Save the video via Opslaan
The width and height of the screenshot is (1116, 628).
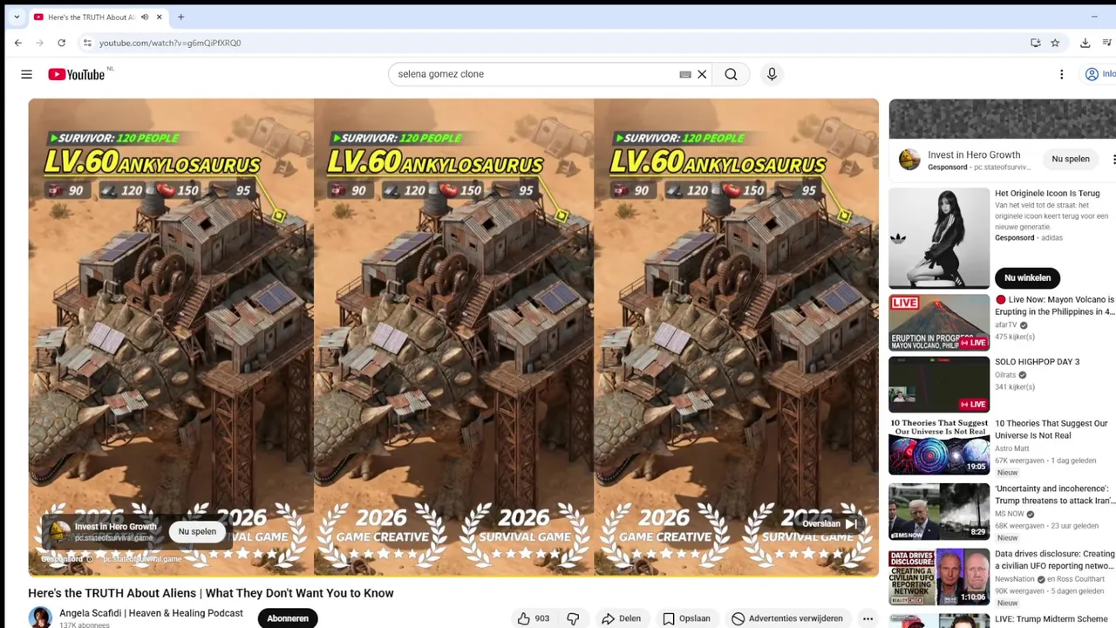pyautogui.click(x=686, y=618)
